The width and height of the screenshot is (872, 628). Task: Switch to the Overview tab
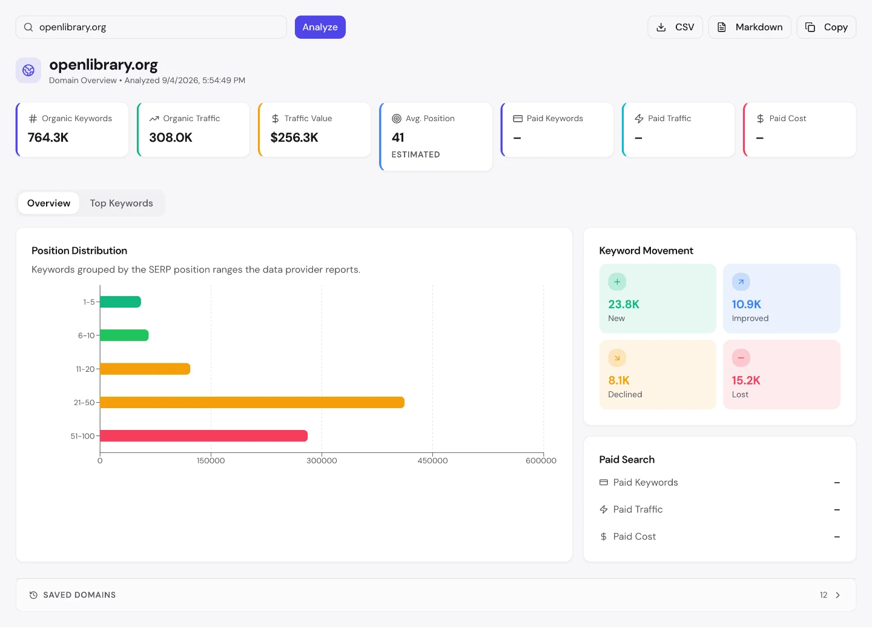click(x=48, y=203)
